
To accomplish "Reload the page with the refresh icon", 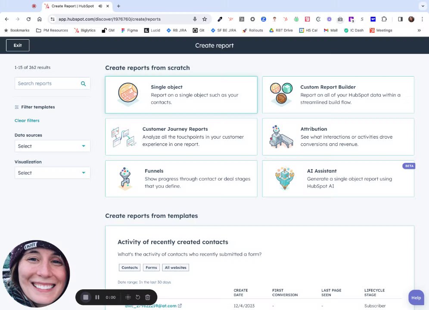I will click(28, 19).
